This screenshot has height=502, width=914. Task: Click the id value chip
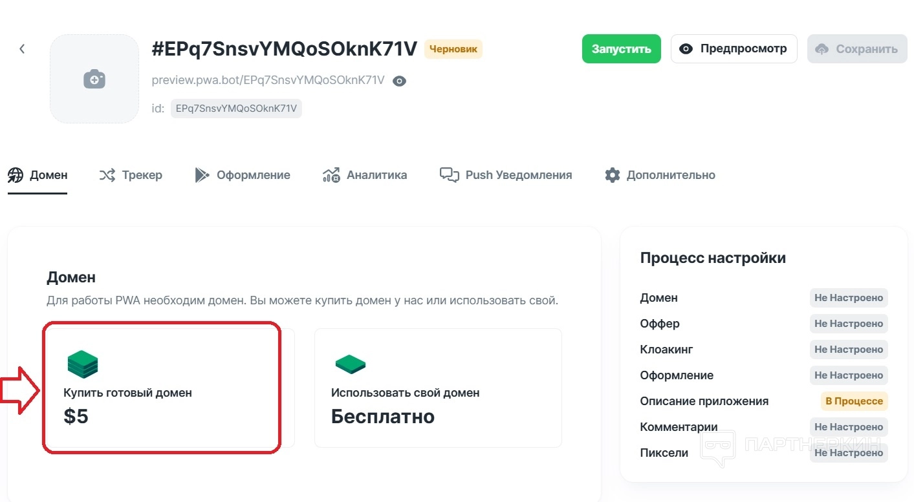236,109
